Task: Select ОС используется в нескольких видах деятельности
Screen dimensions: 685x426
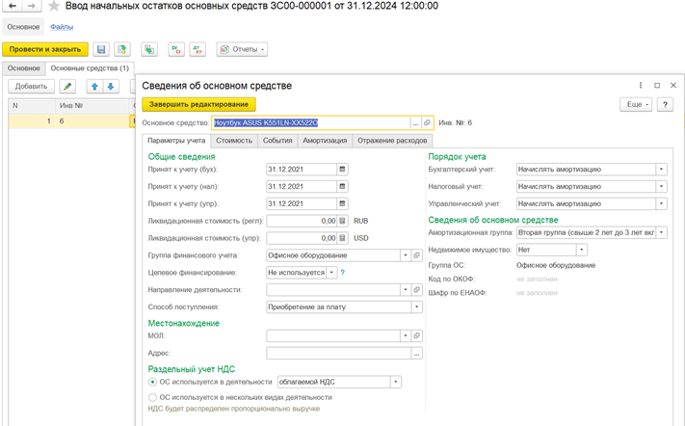Action: 152,397
